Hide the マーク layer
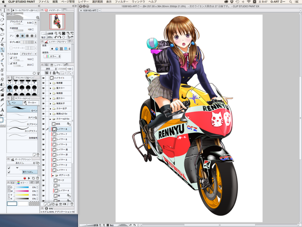Image resolution: width=302 pixels, height=227 pixels. click(x=44, y=180)
